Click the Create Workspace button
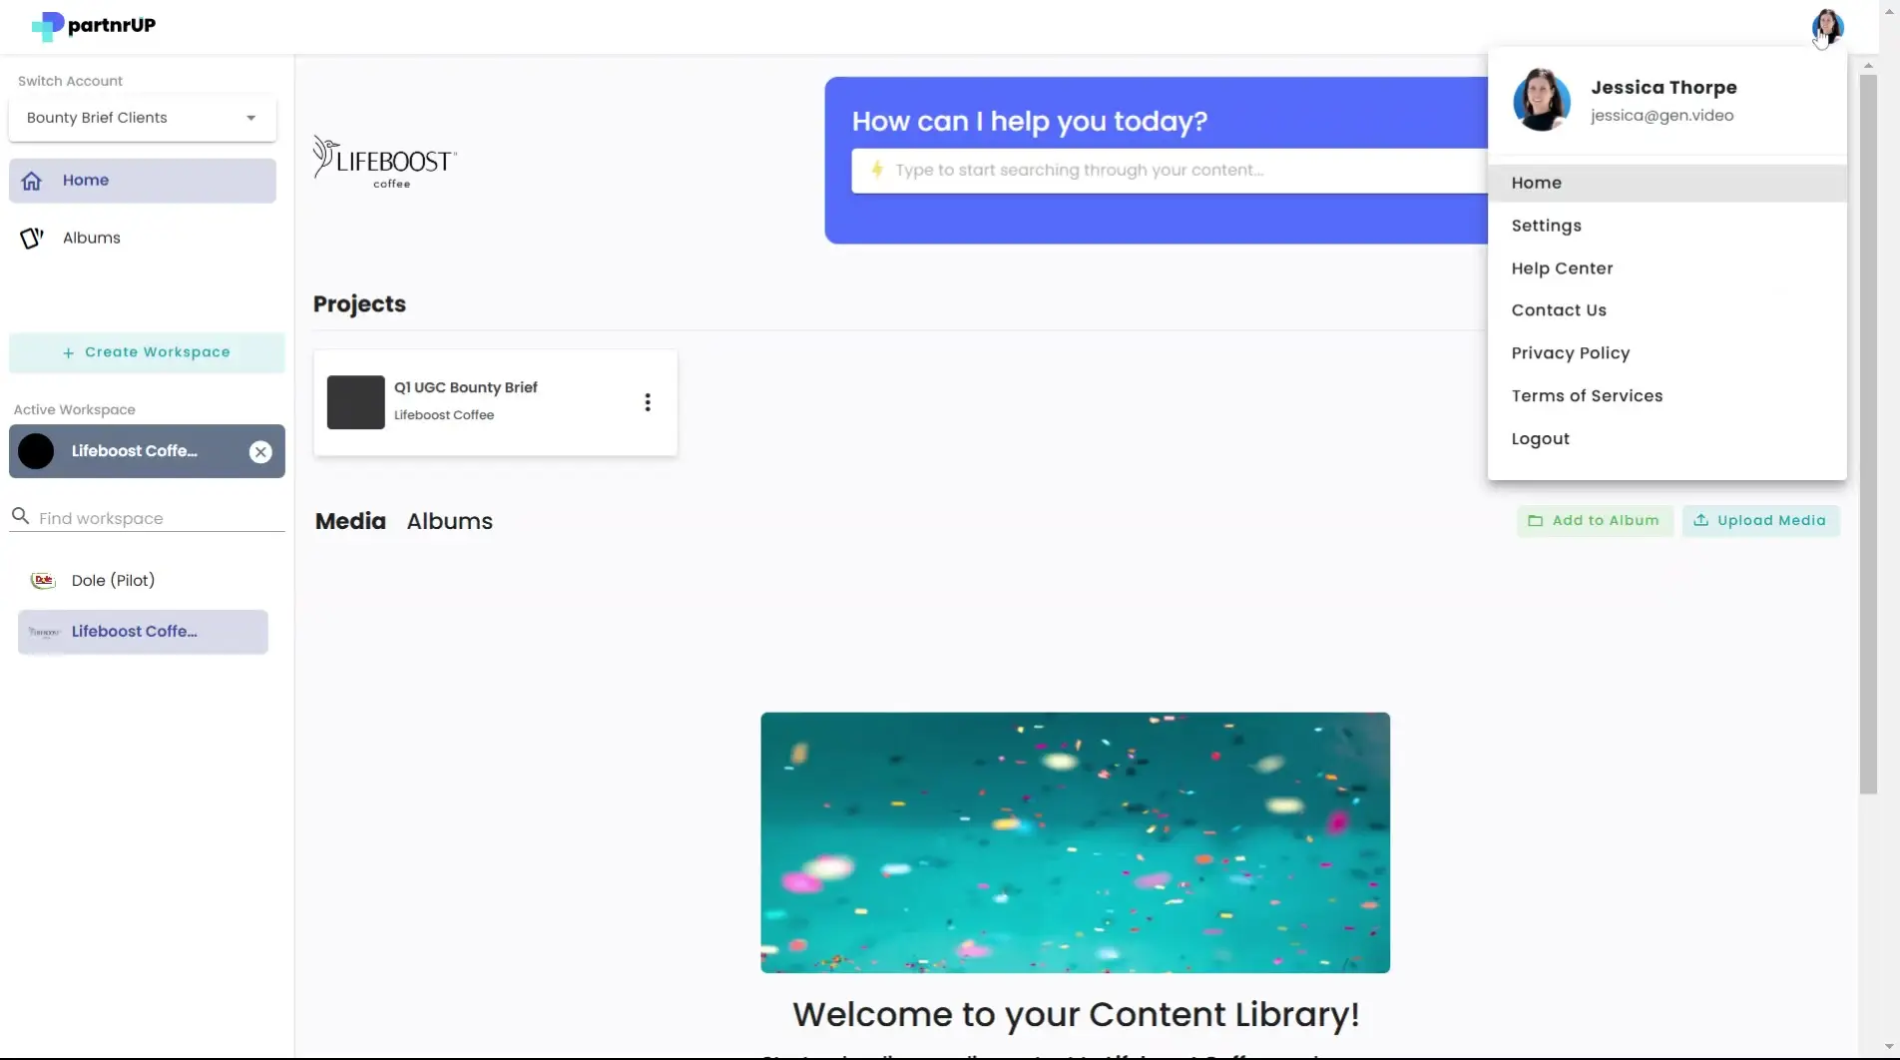Viewport: 1900px width, 1060px height. click(146, 351)
